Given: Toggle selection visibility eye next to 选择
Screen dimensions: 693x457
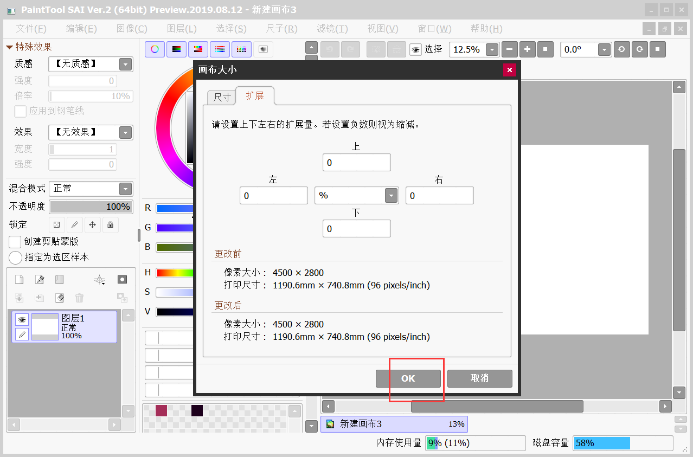Looking at the screenshot, I should (415, 49).
